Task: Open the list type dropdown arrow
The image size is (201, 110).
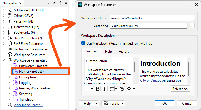Action: coord(116,89)
